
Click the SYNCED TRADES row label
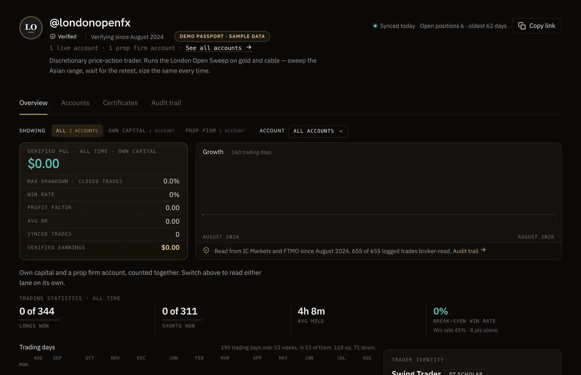50,234
